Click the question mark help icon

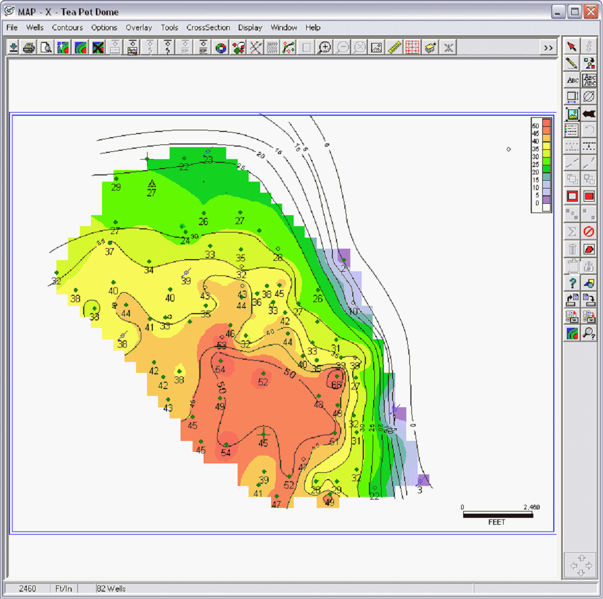572,283
